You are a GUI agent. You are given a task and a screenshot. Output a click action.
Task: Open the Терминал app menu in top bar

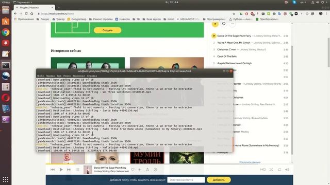coord(23,2)
